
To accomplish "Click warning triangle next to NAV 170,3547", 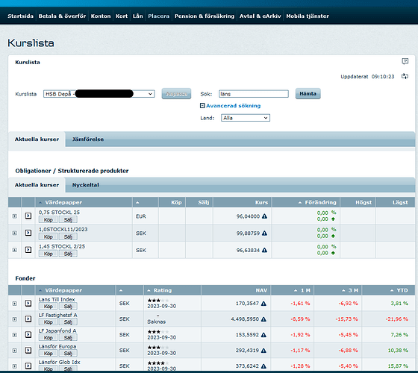I will 263,304.
